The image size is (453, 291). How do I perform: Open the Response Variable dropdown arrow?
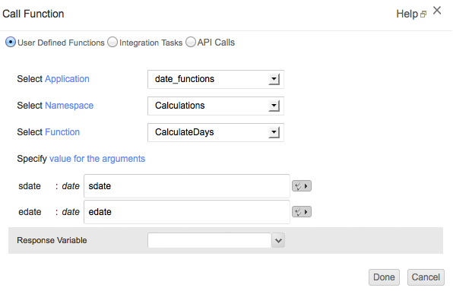pyautogui.click(x=278, y=240)
